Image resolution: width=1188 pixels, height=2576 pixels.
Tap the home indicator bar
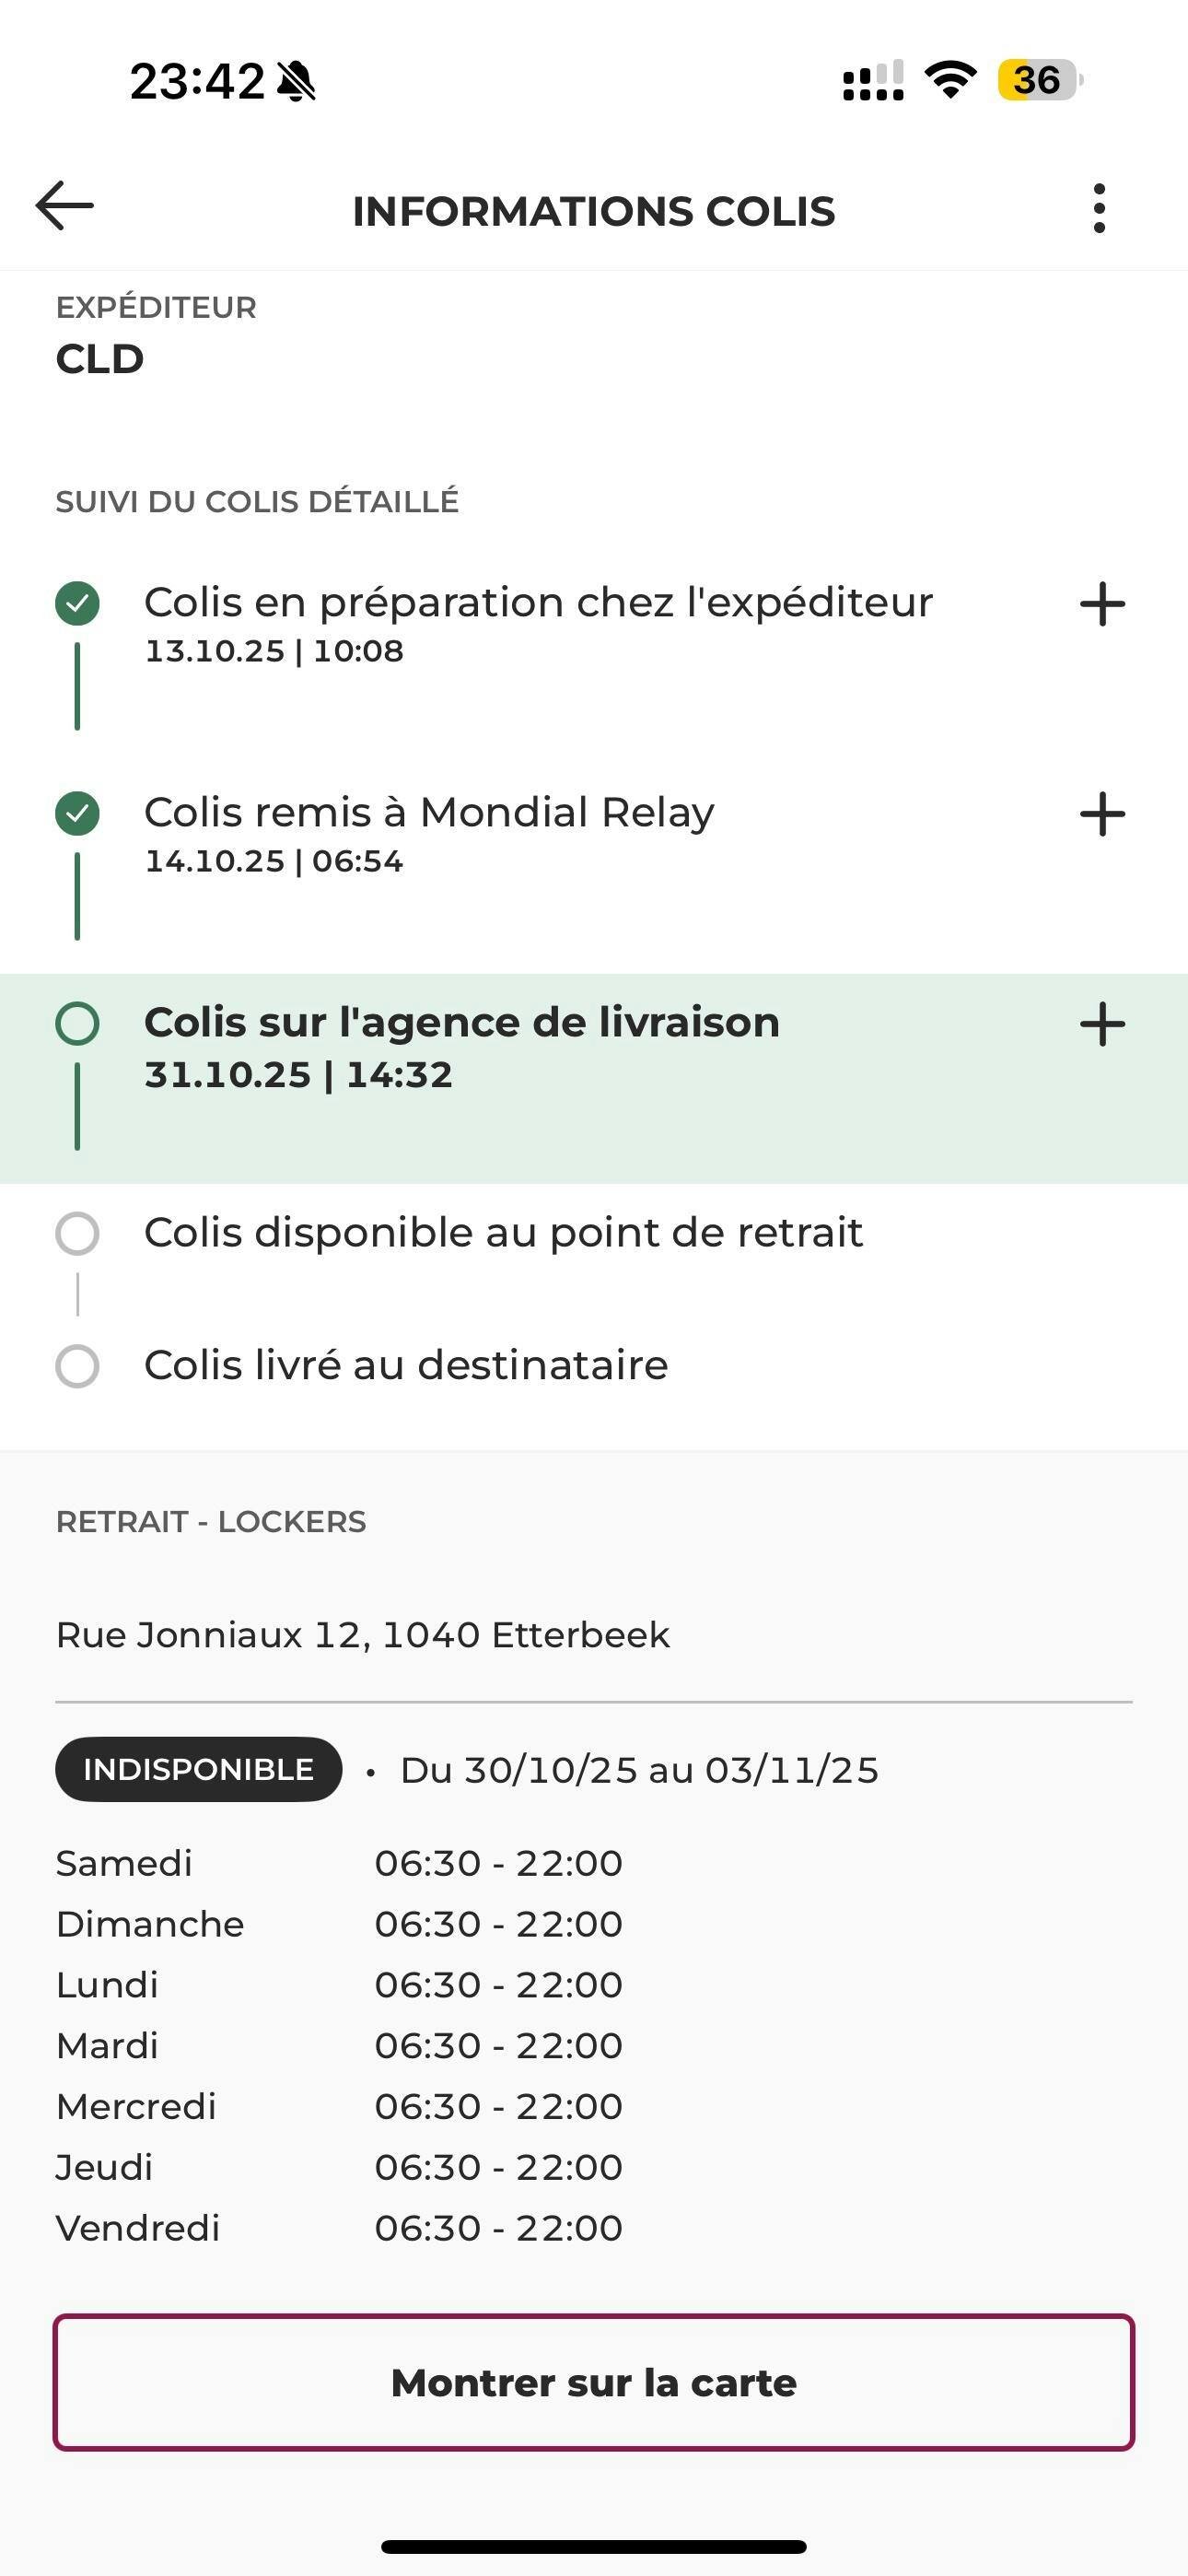(x=594, y=2546)
